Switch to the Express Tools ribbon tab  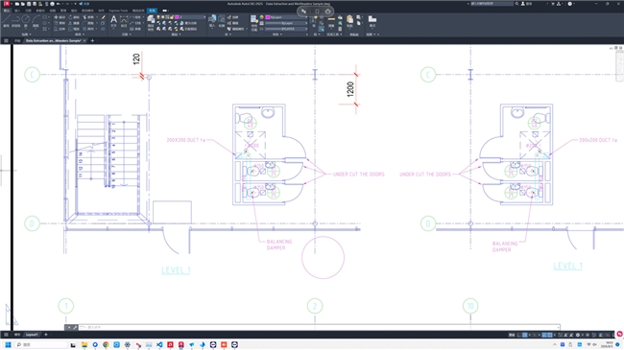click(118, 11)
